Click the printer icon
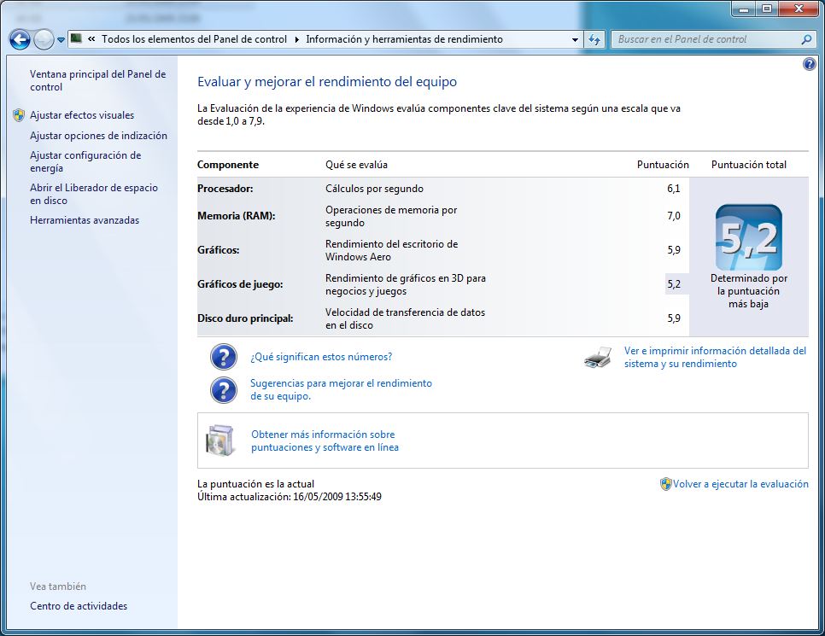 click(x=598, y=358)
